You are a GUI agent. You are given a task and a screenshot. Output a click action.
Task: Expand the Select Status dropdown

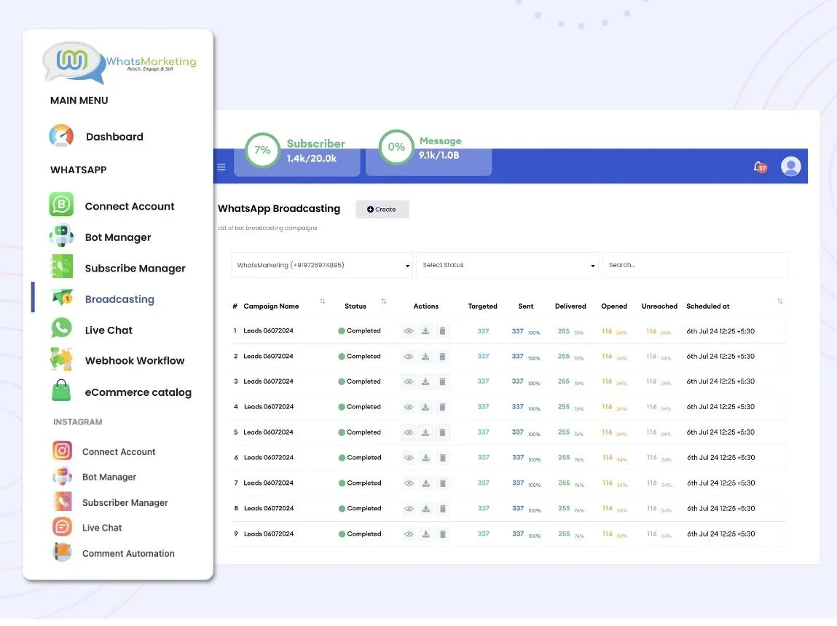[507, 266]
